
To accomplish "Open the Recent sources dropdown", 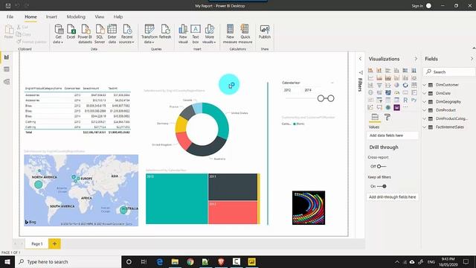I will tap(126, 33).
